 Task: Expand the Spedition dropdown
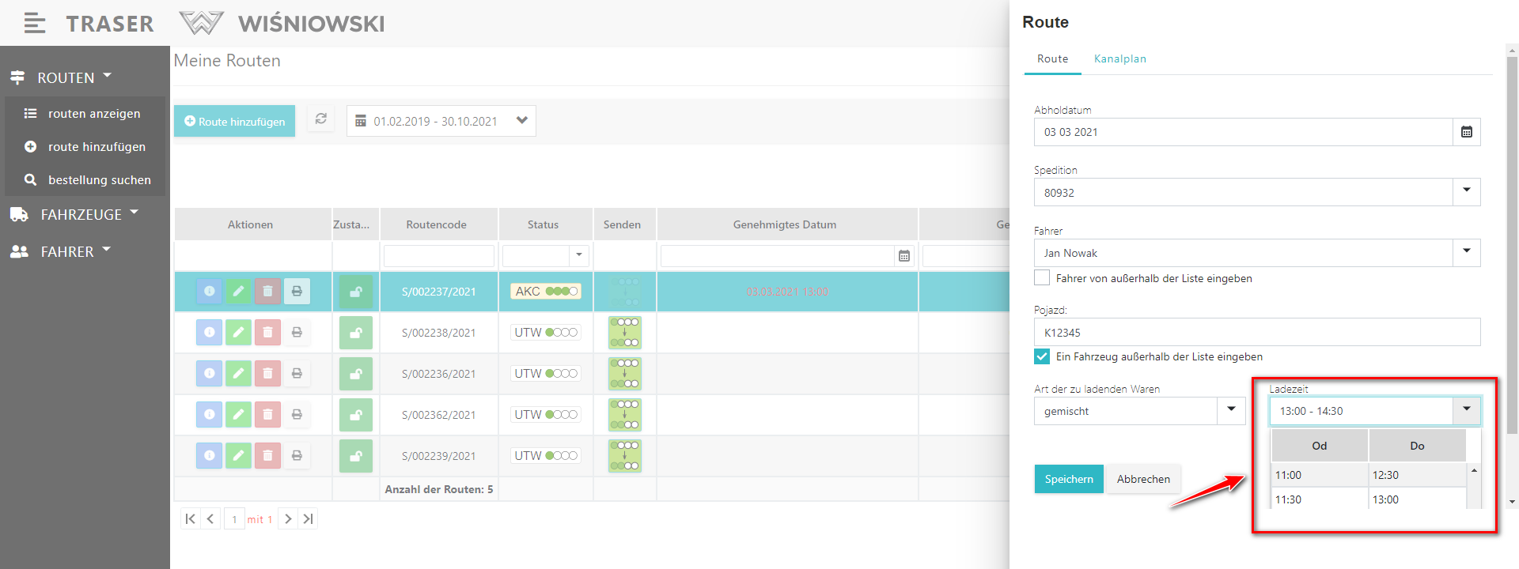(1466, 192)
